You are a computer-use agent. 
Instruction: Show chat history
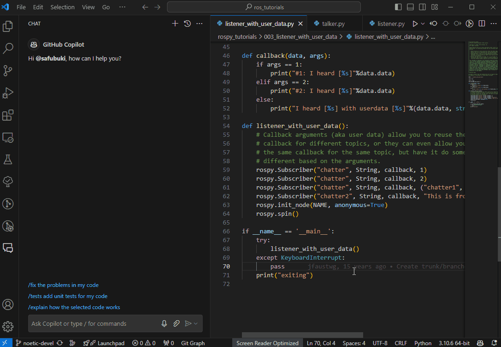(x=187, y=24)
